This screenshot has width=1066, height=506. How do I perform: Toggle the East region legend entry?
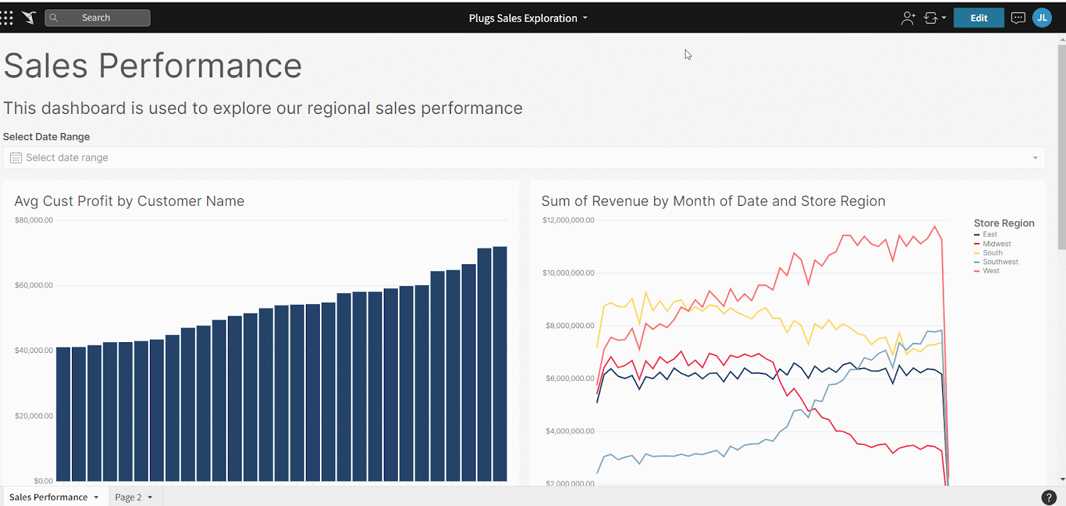point(985,234)
